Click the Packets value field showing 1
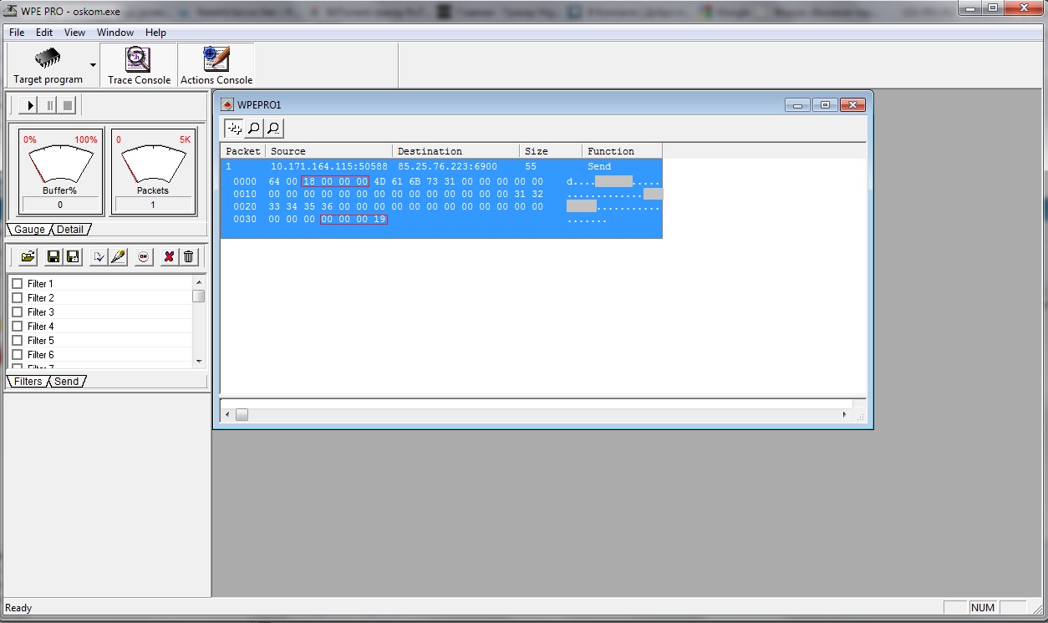Screen dimensions: 1048x623 (153, 205)
